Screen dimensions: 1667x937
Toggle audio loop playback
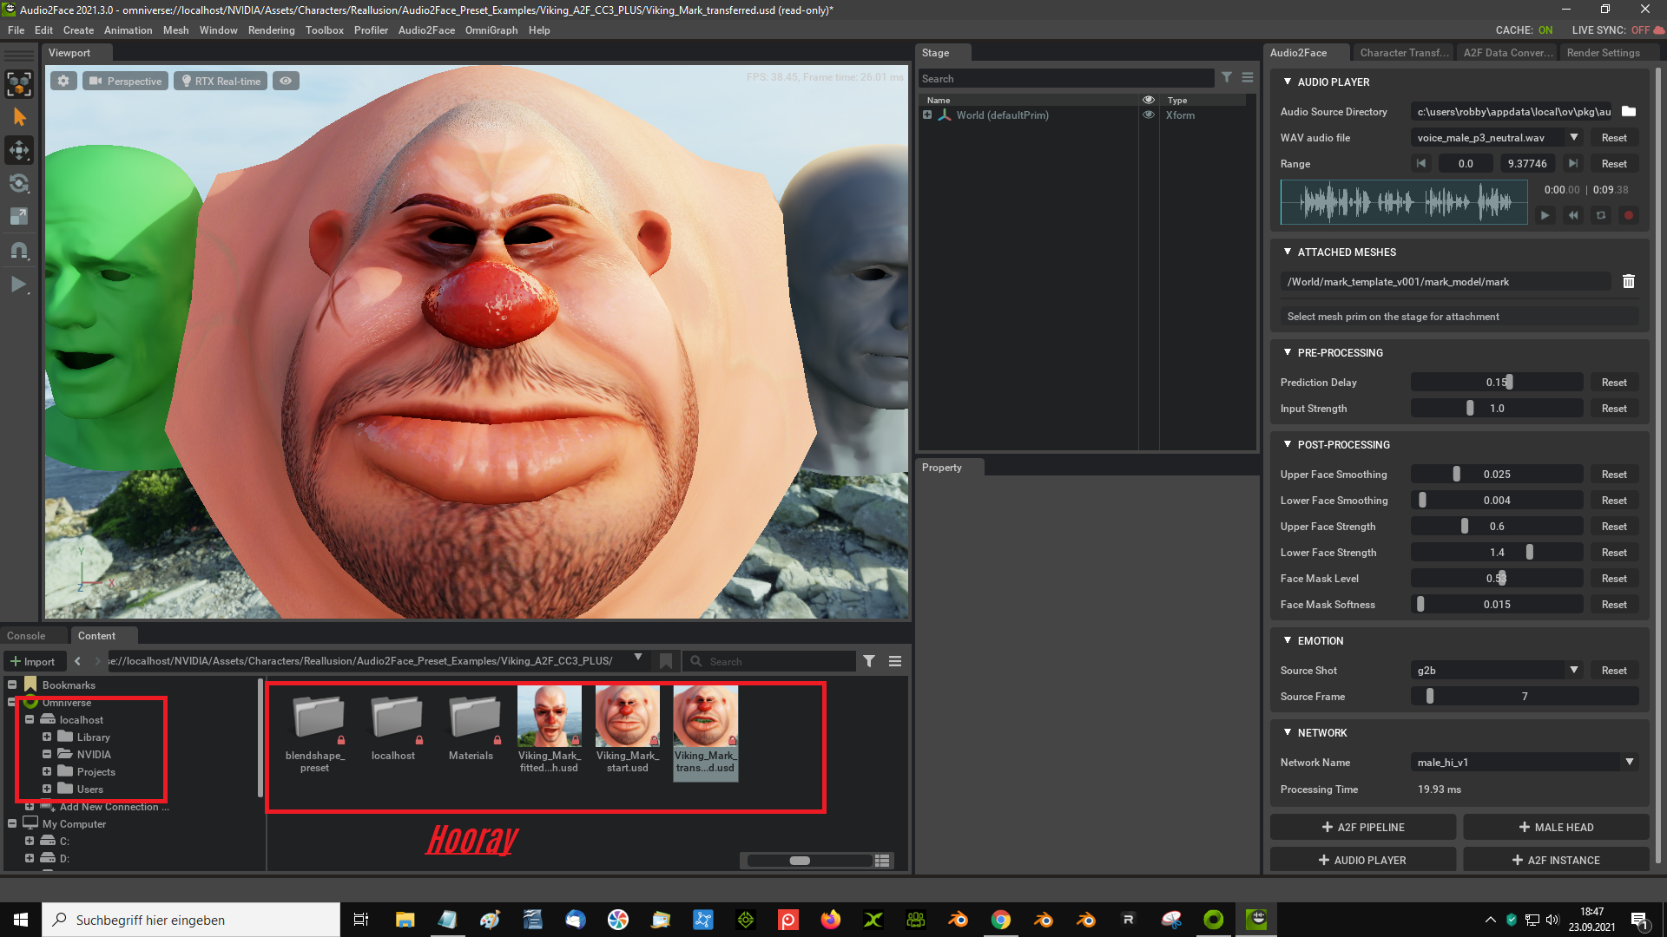pos(1601,215)
